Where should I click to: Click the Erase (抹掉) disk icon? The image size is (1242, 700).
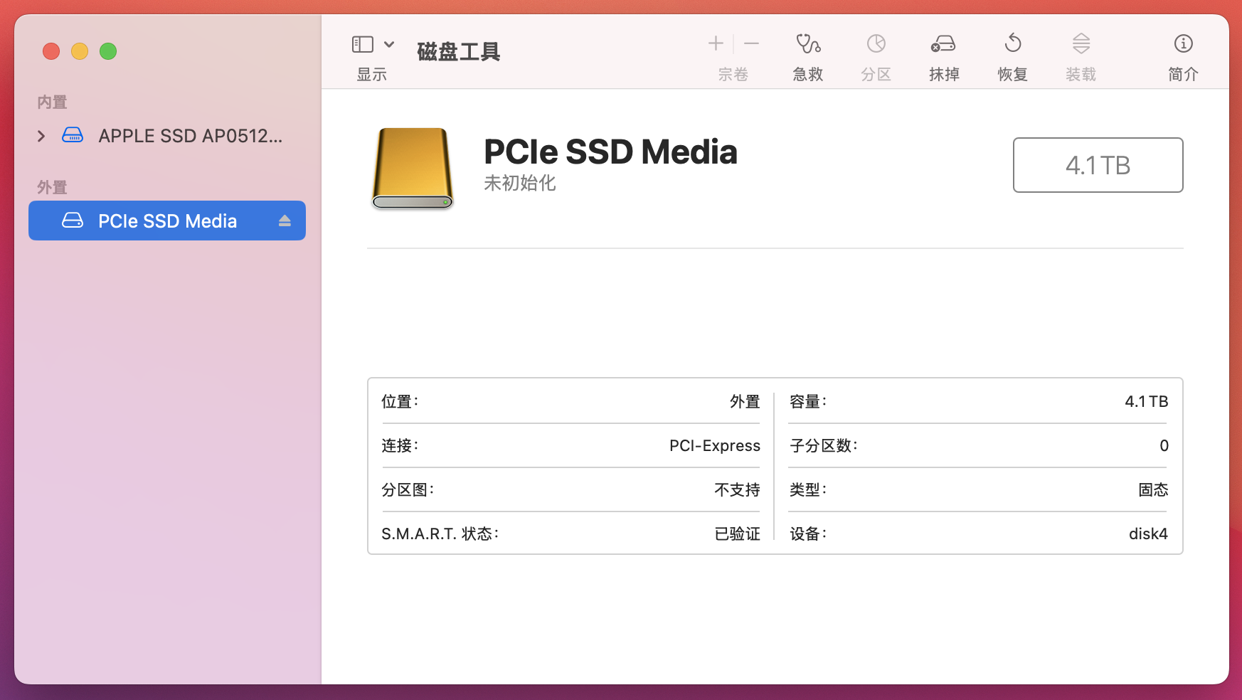943,44
